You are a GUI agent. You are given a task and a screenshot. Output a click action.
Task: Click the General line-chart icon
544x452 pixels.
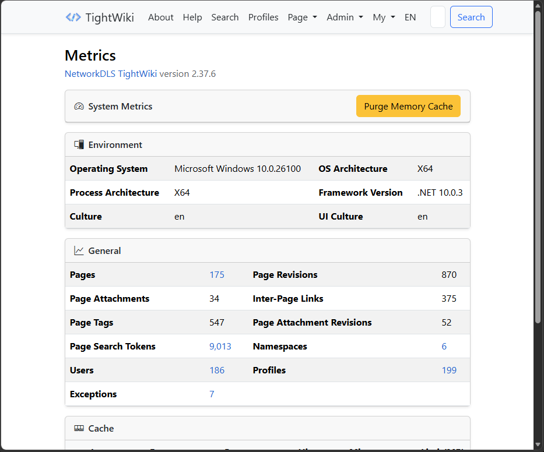point(79,250)
